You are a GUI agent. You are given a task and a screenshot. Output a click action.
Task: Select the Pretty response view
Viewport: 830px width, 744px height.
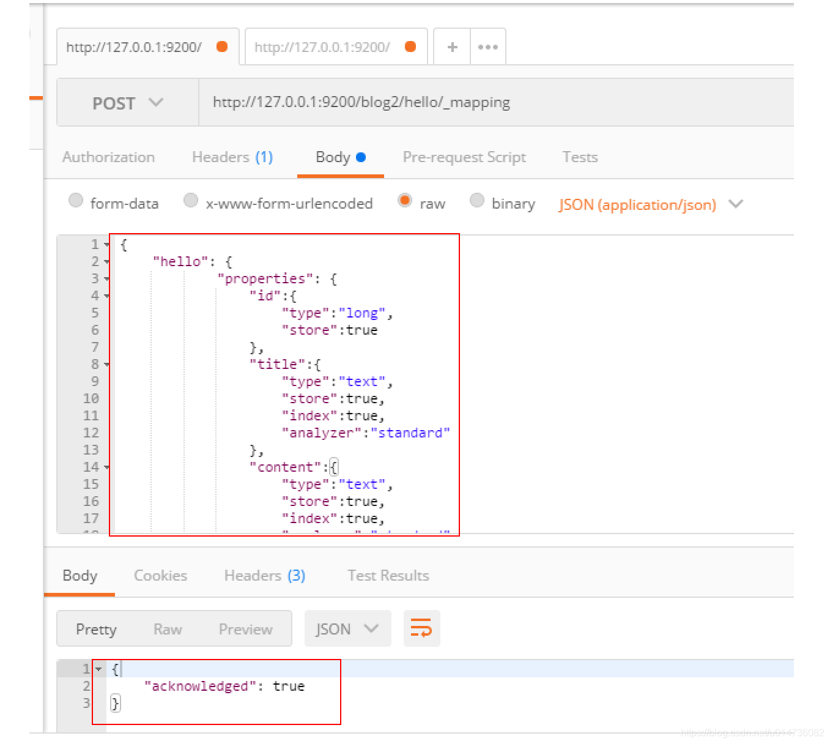click(96, 629)
